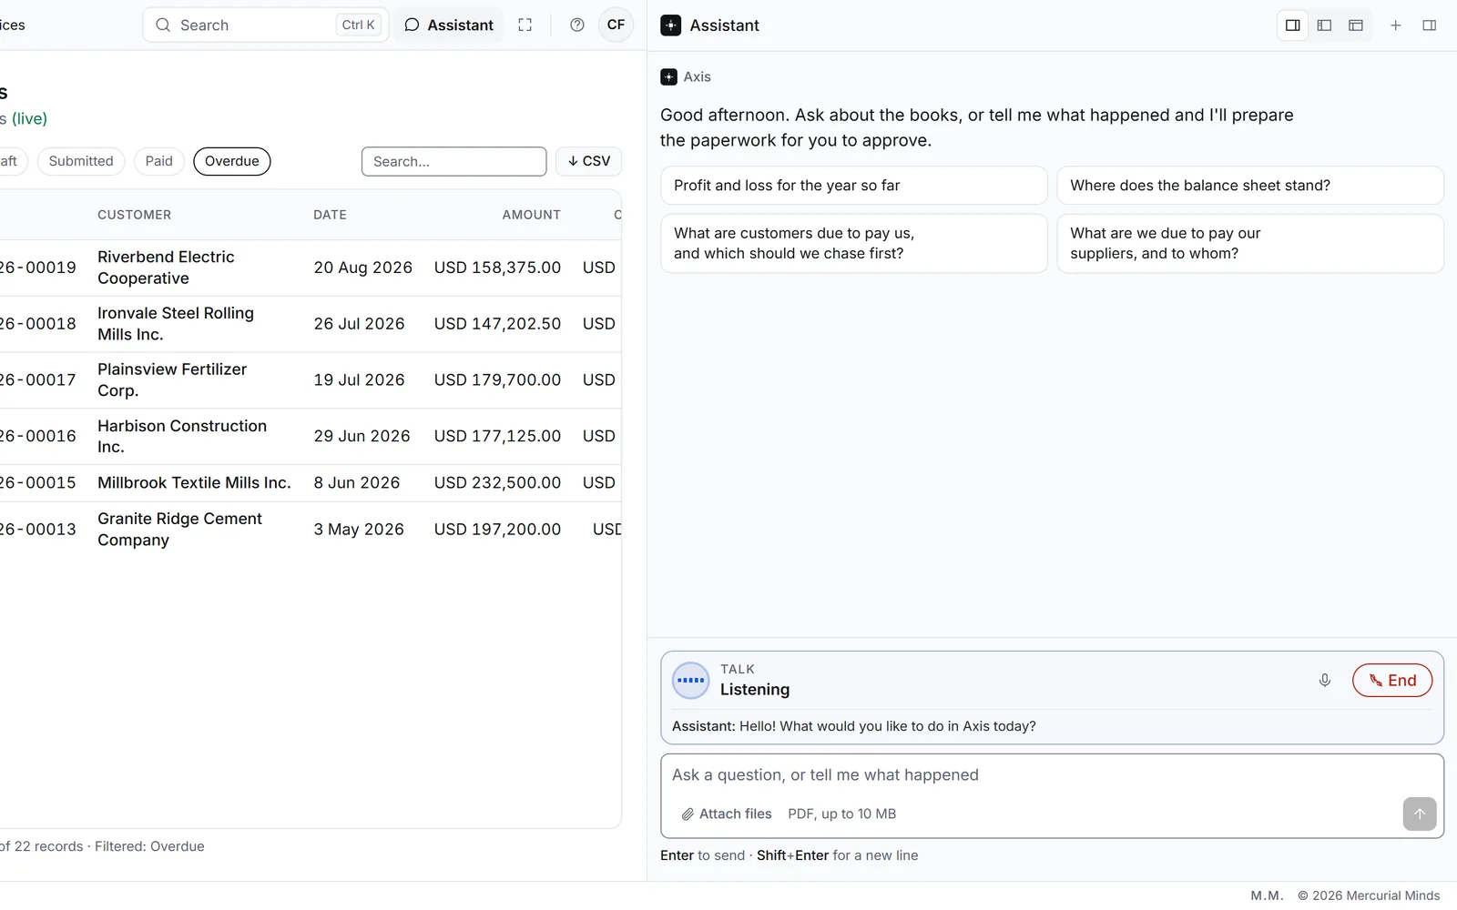Open the Granite Ridge Cement Company row
The height and width of the screenshot is (910, 1457).
click(x=310, y=530)
